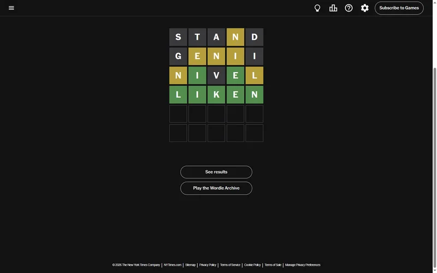
Task: Click the D tile in STAND row
Action: pyautogui.click(x=255, y=37)
